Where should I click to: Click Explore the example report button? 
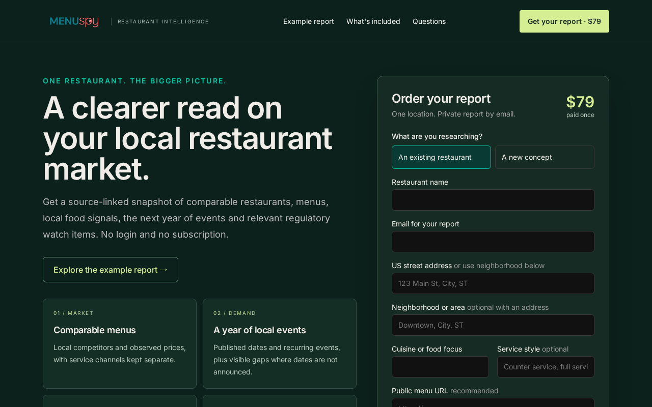pyautogui.click(x=111, y=270)
